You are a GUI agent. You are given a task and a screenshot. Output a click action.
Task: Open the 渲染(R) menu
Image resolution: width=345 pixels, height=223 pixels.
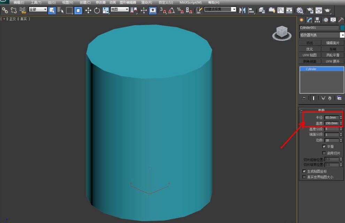(x=146, y=2)
